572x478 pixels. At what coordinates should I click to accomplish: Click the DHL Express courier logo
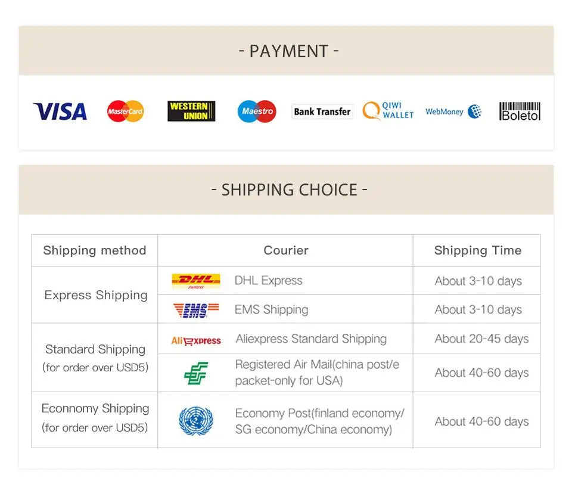coord(195,281)
